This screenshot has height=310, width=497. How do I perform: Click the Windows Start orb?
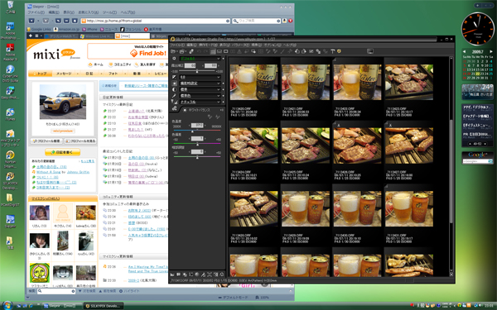7,305
